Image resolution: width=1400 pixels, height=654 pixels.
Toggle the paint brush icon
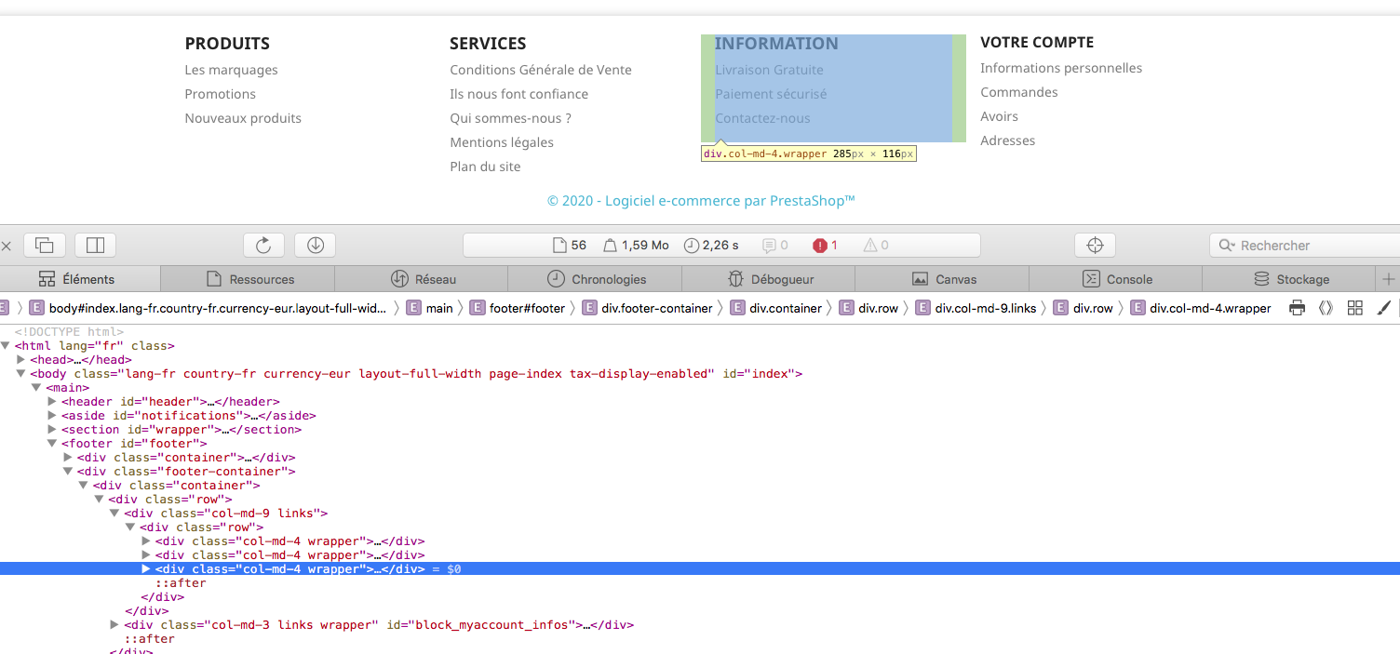1384,308
